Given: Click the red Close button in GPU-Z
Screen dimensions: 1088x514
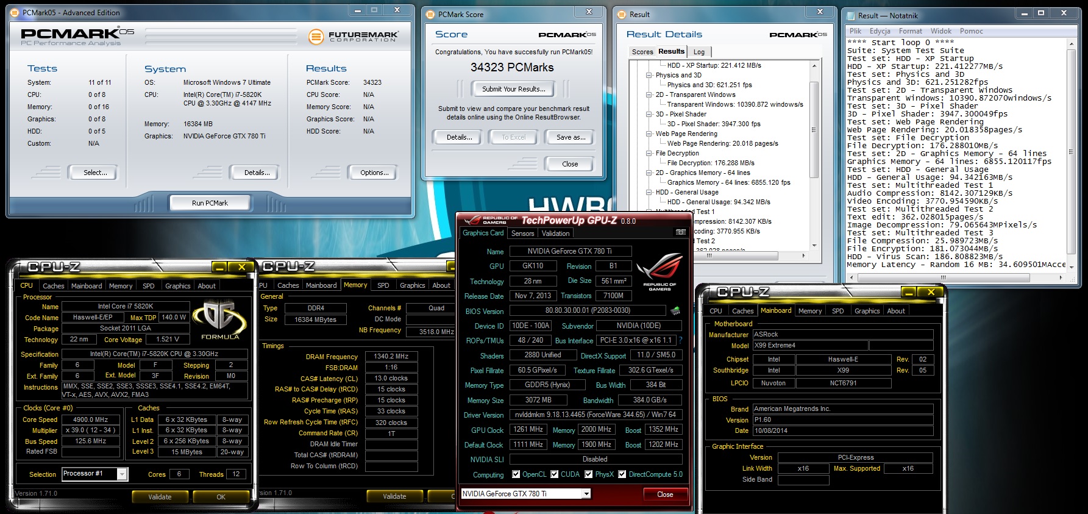Looking at the screenshot, I should [x=665, y=494].
